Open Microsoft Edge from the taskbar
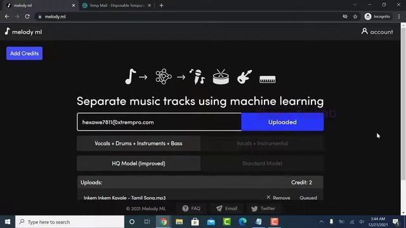 click(242, 222)
